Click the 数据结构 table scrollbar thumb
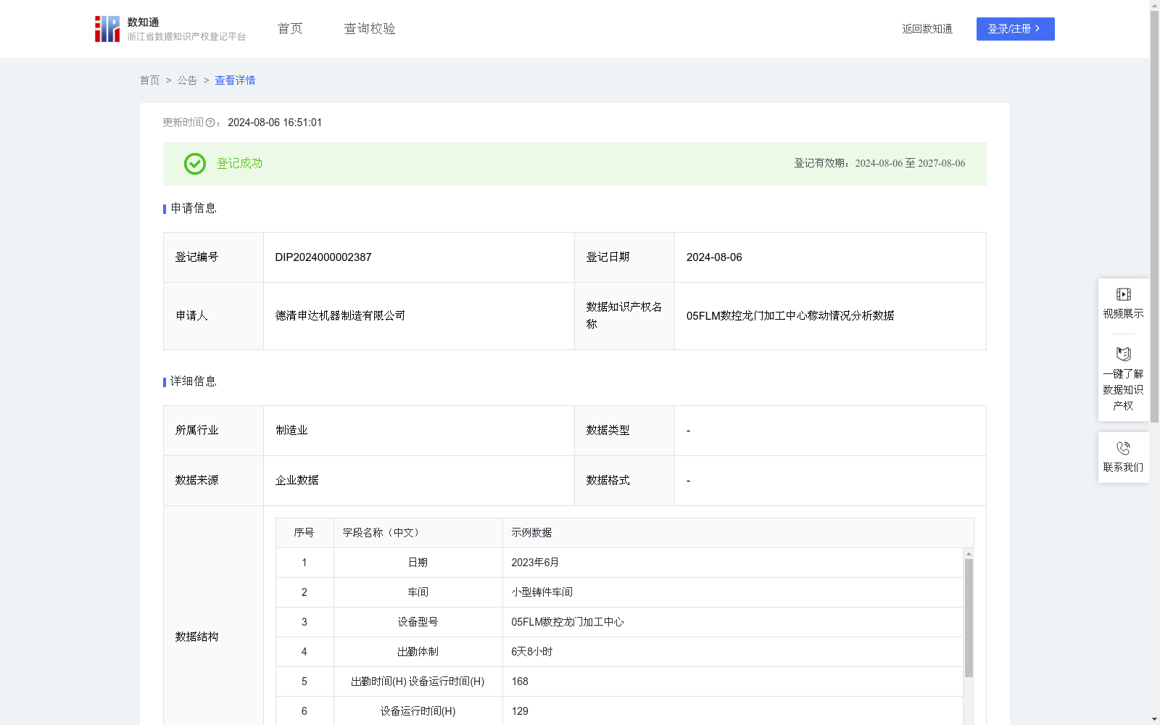The image size is (1160, 725). [969, 618]
